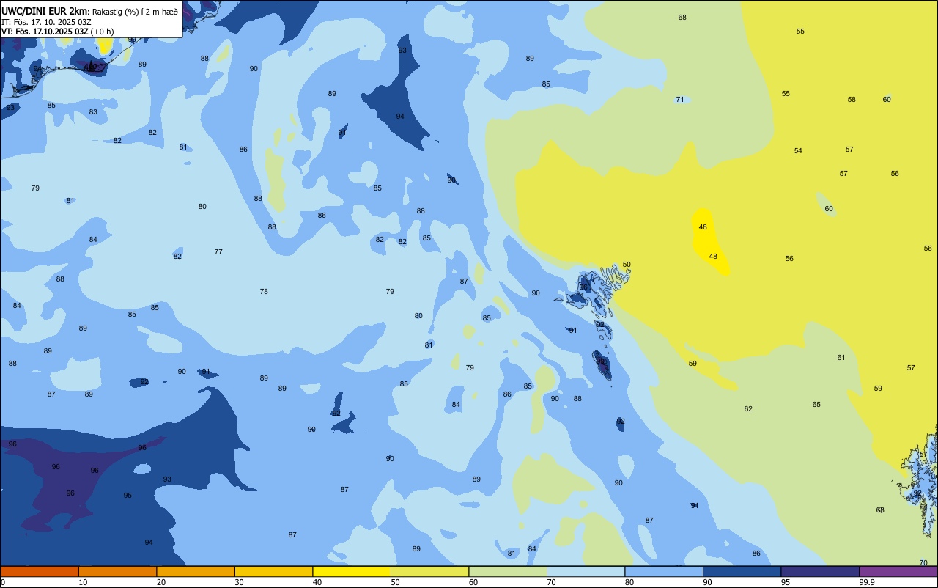Select the humidity value "62" on the map

pos(748,409)
